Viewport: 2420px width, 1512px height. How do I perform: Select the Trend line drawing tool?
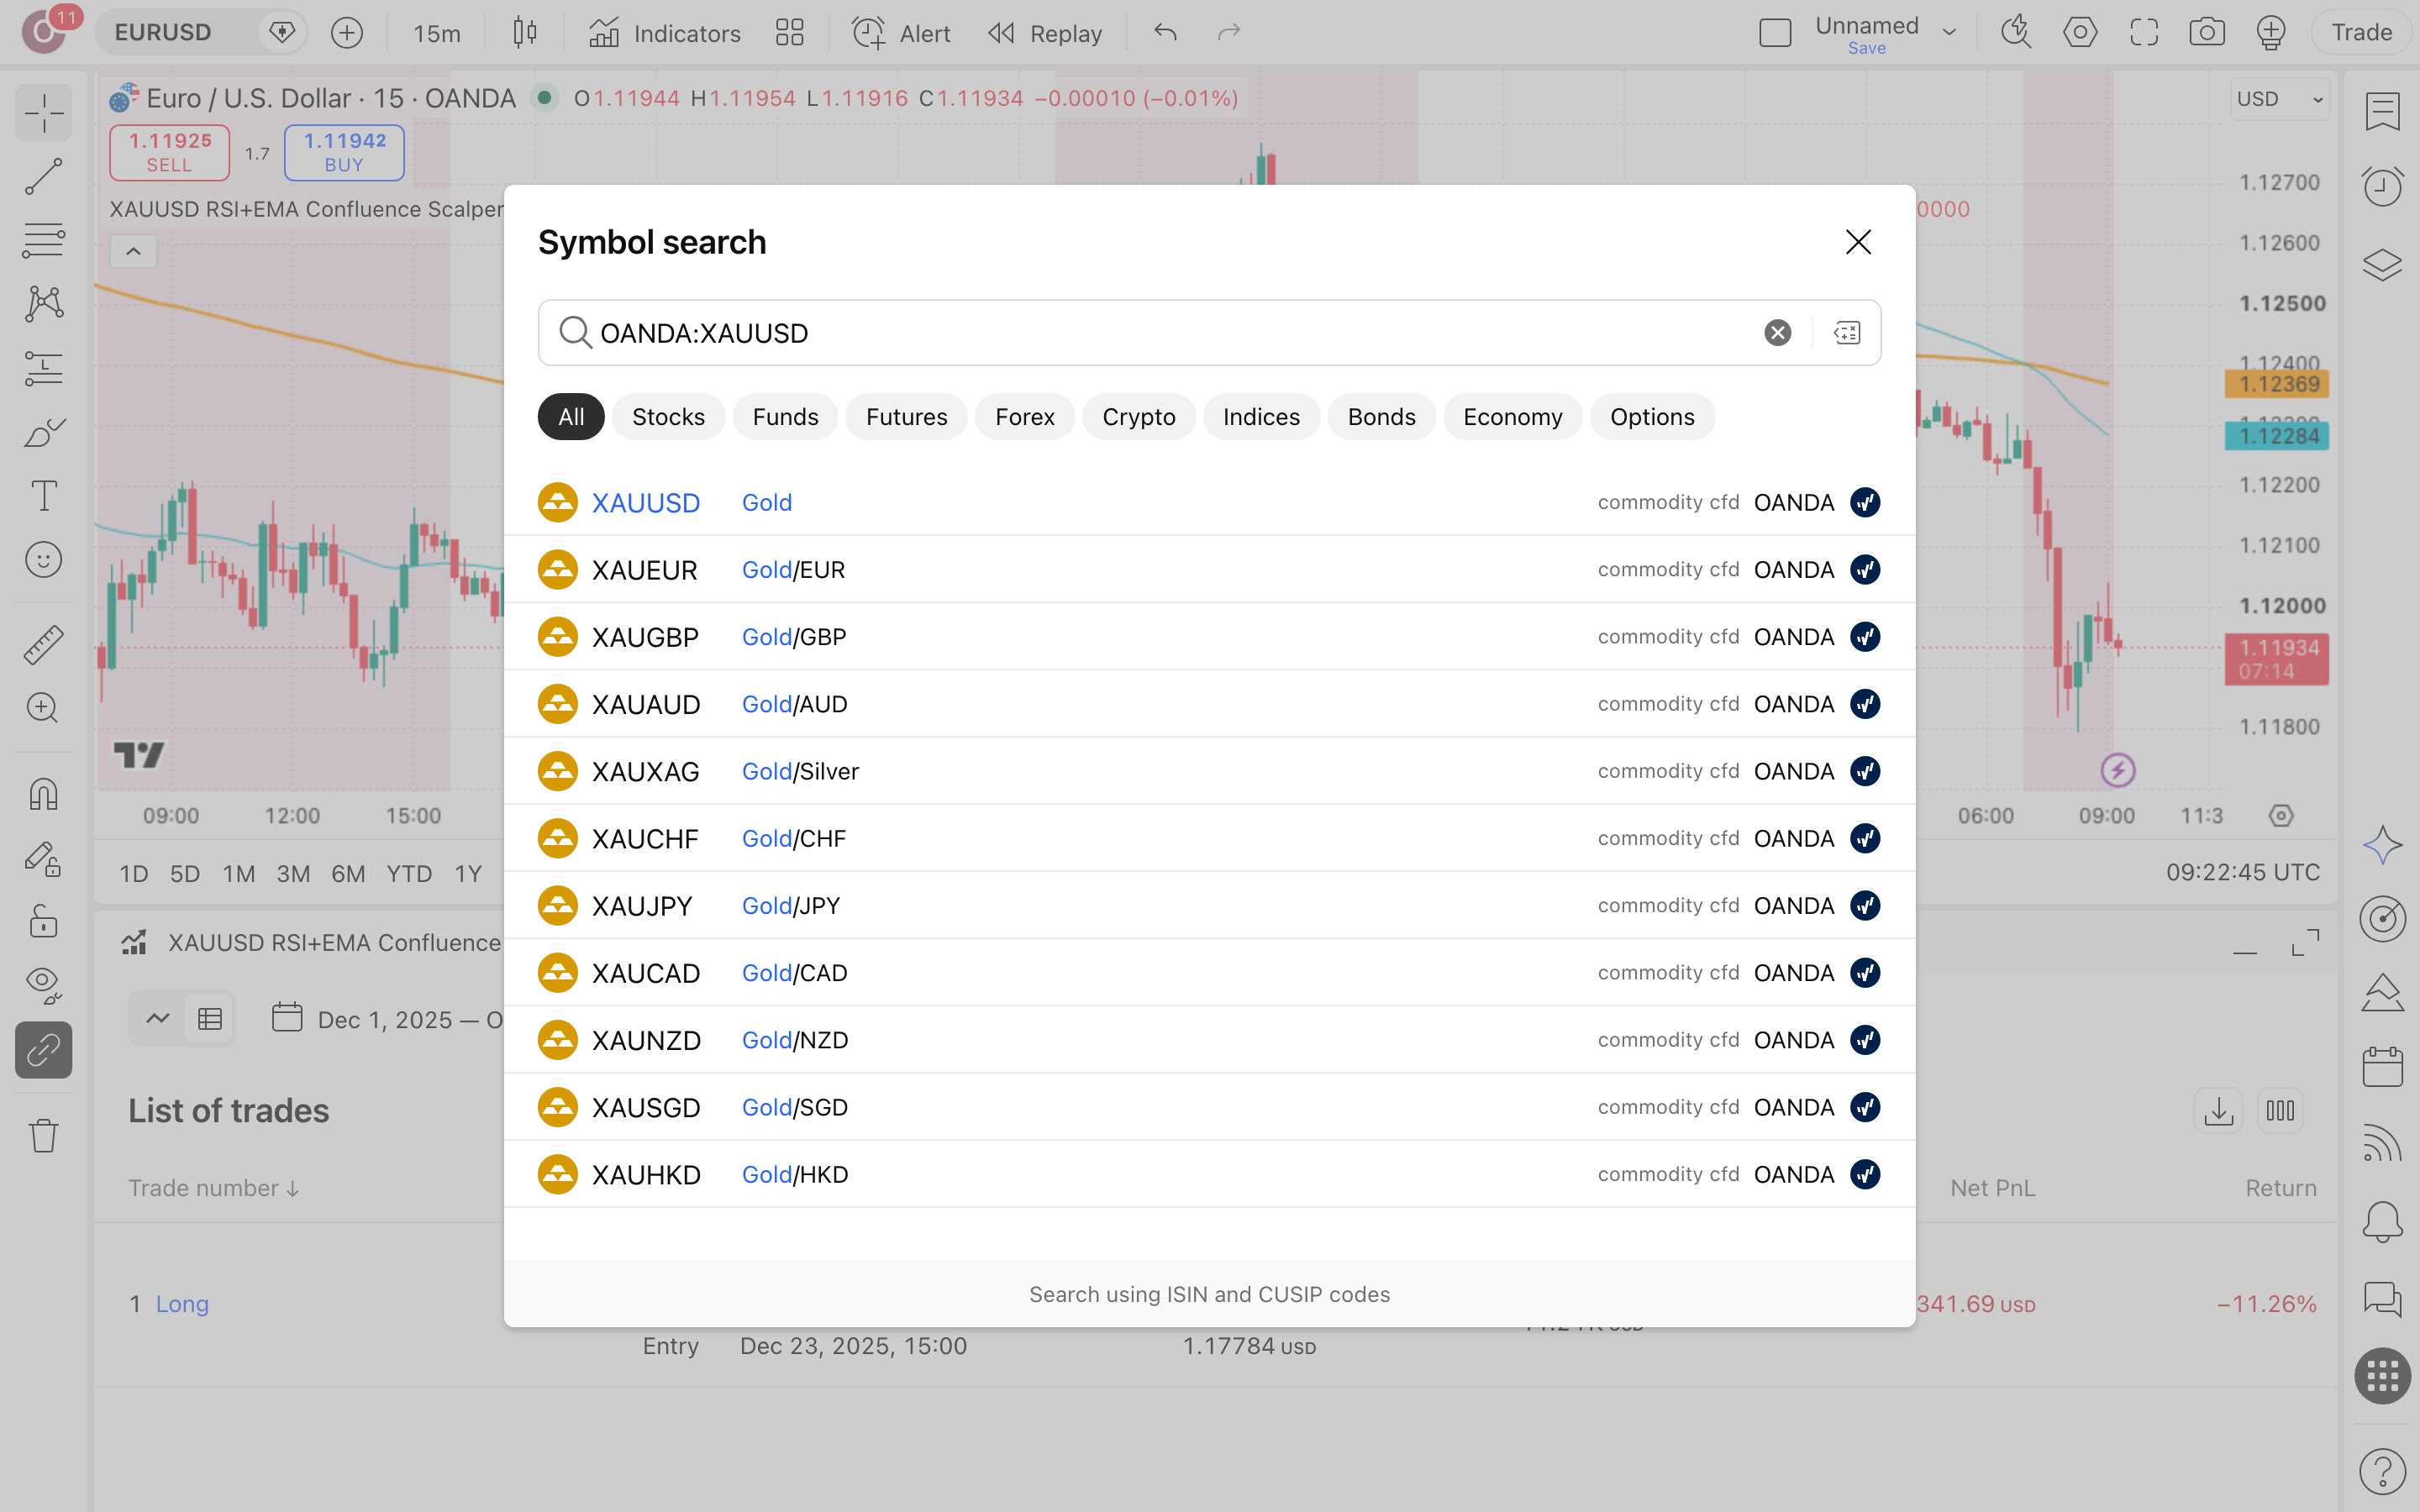point(44,176)
